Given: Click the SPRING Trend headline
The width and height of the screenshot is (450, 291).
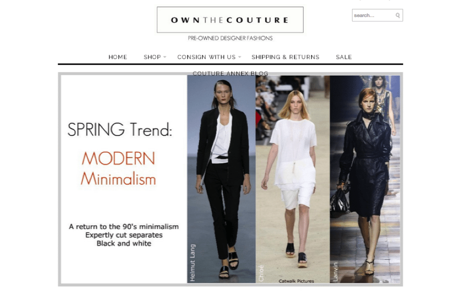Looking at the screenshot, I should [x=119, y=129].
